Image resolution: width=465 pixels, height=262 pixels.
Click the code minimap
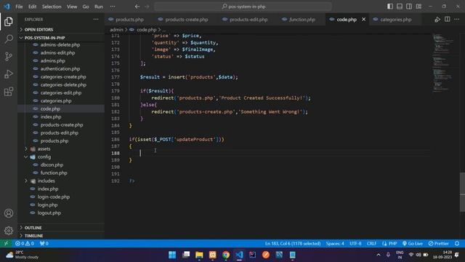(x=443, y=63)
